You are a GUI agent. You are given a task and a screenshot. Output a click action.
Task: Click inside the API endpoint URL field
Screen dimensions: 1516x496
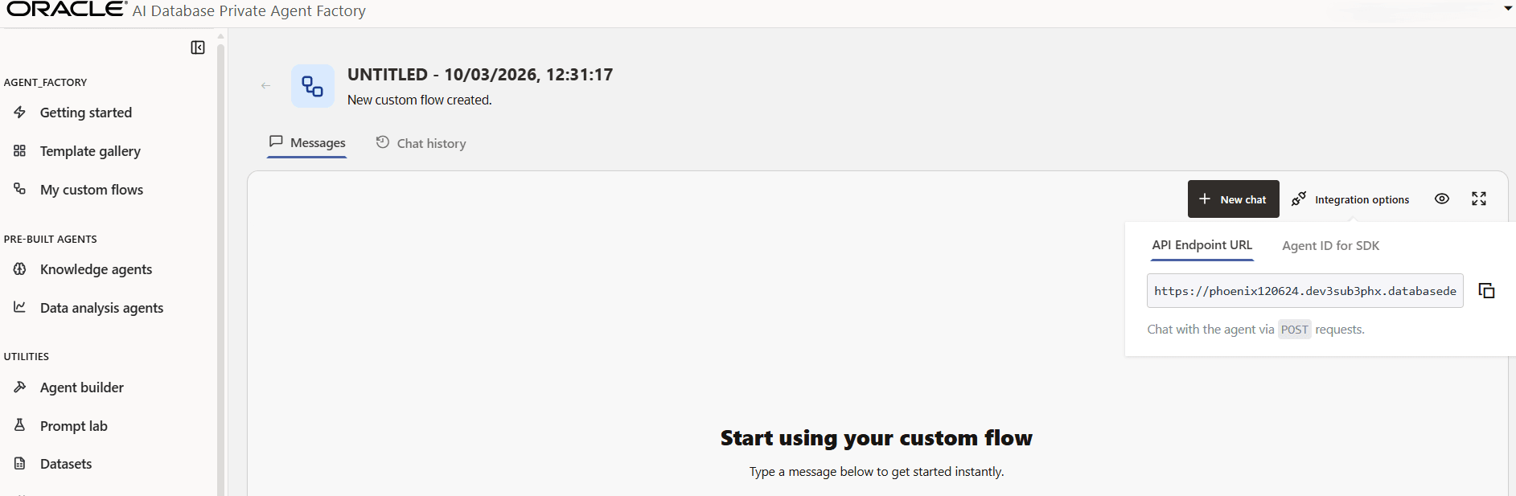[x=1303, y=290]
